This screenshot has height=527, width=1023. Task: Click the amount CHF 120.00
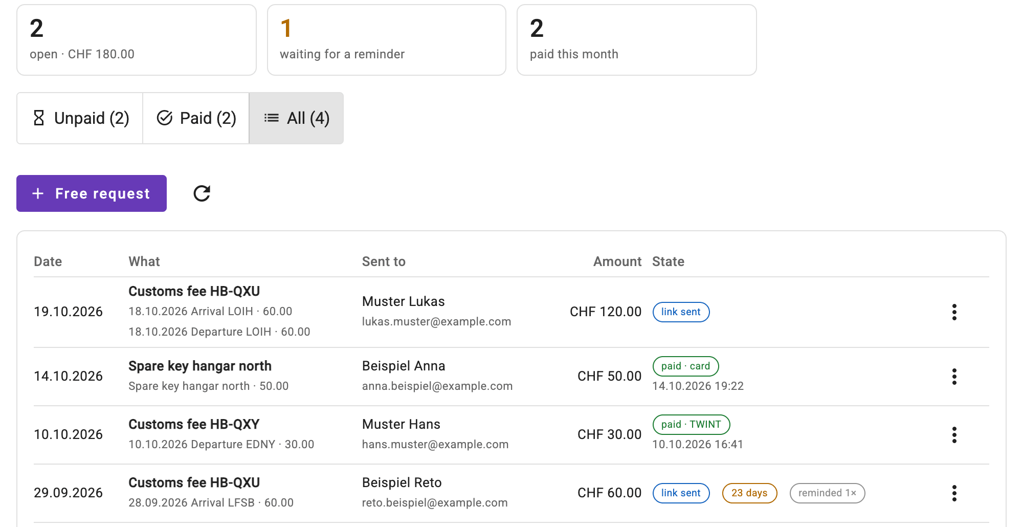(606, 312)
